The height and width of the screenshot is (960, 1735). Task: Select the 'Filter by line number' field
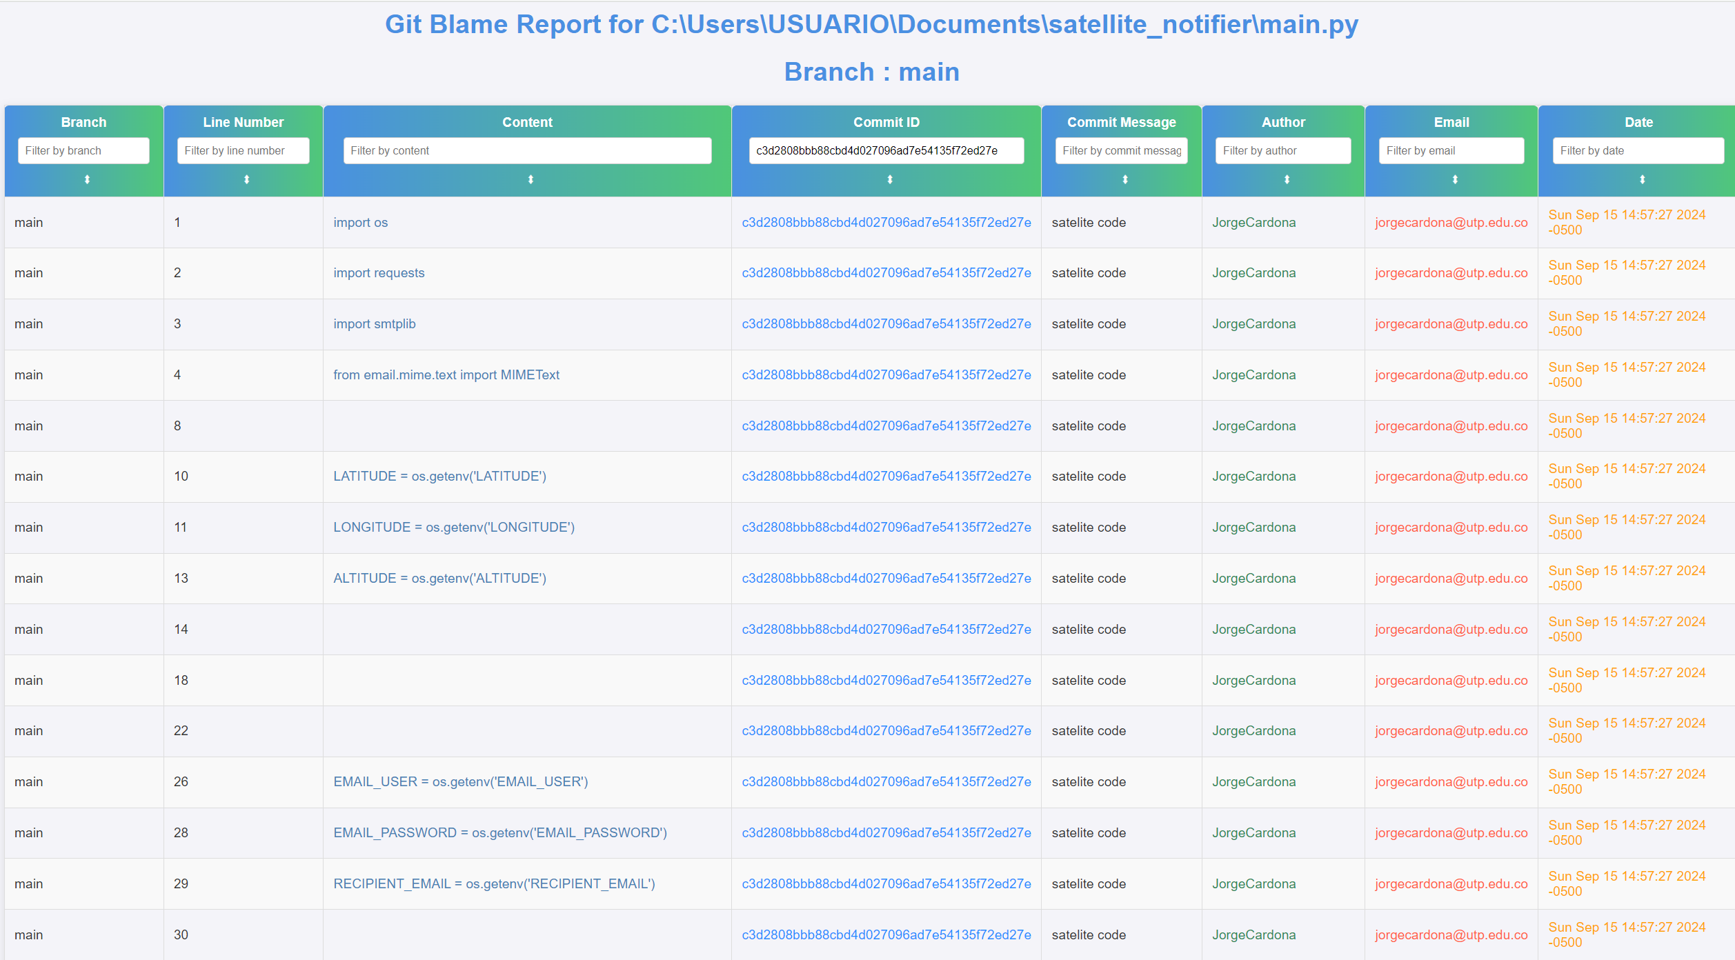point(243,150)
